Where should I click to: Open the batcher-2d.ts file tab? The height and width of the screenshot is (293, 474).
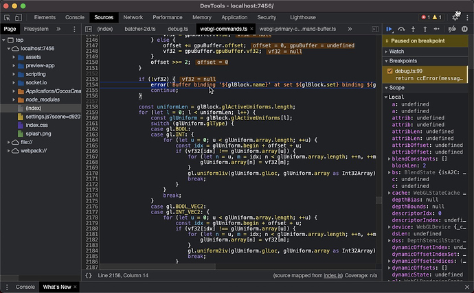140,29
